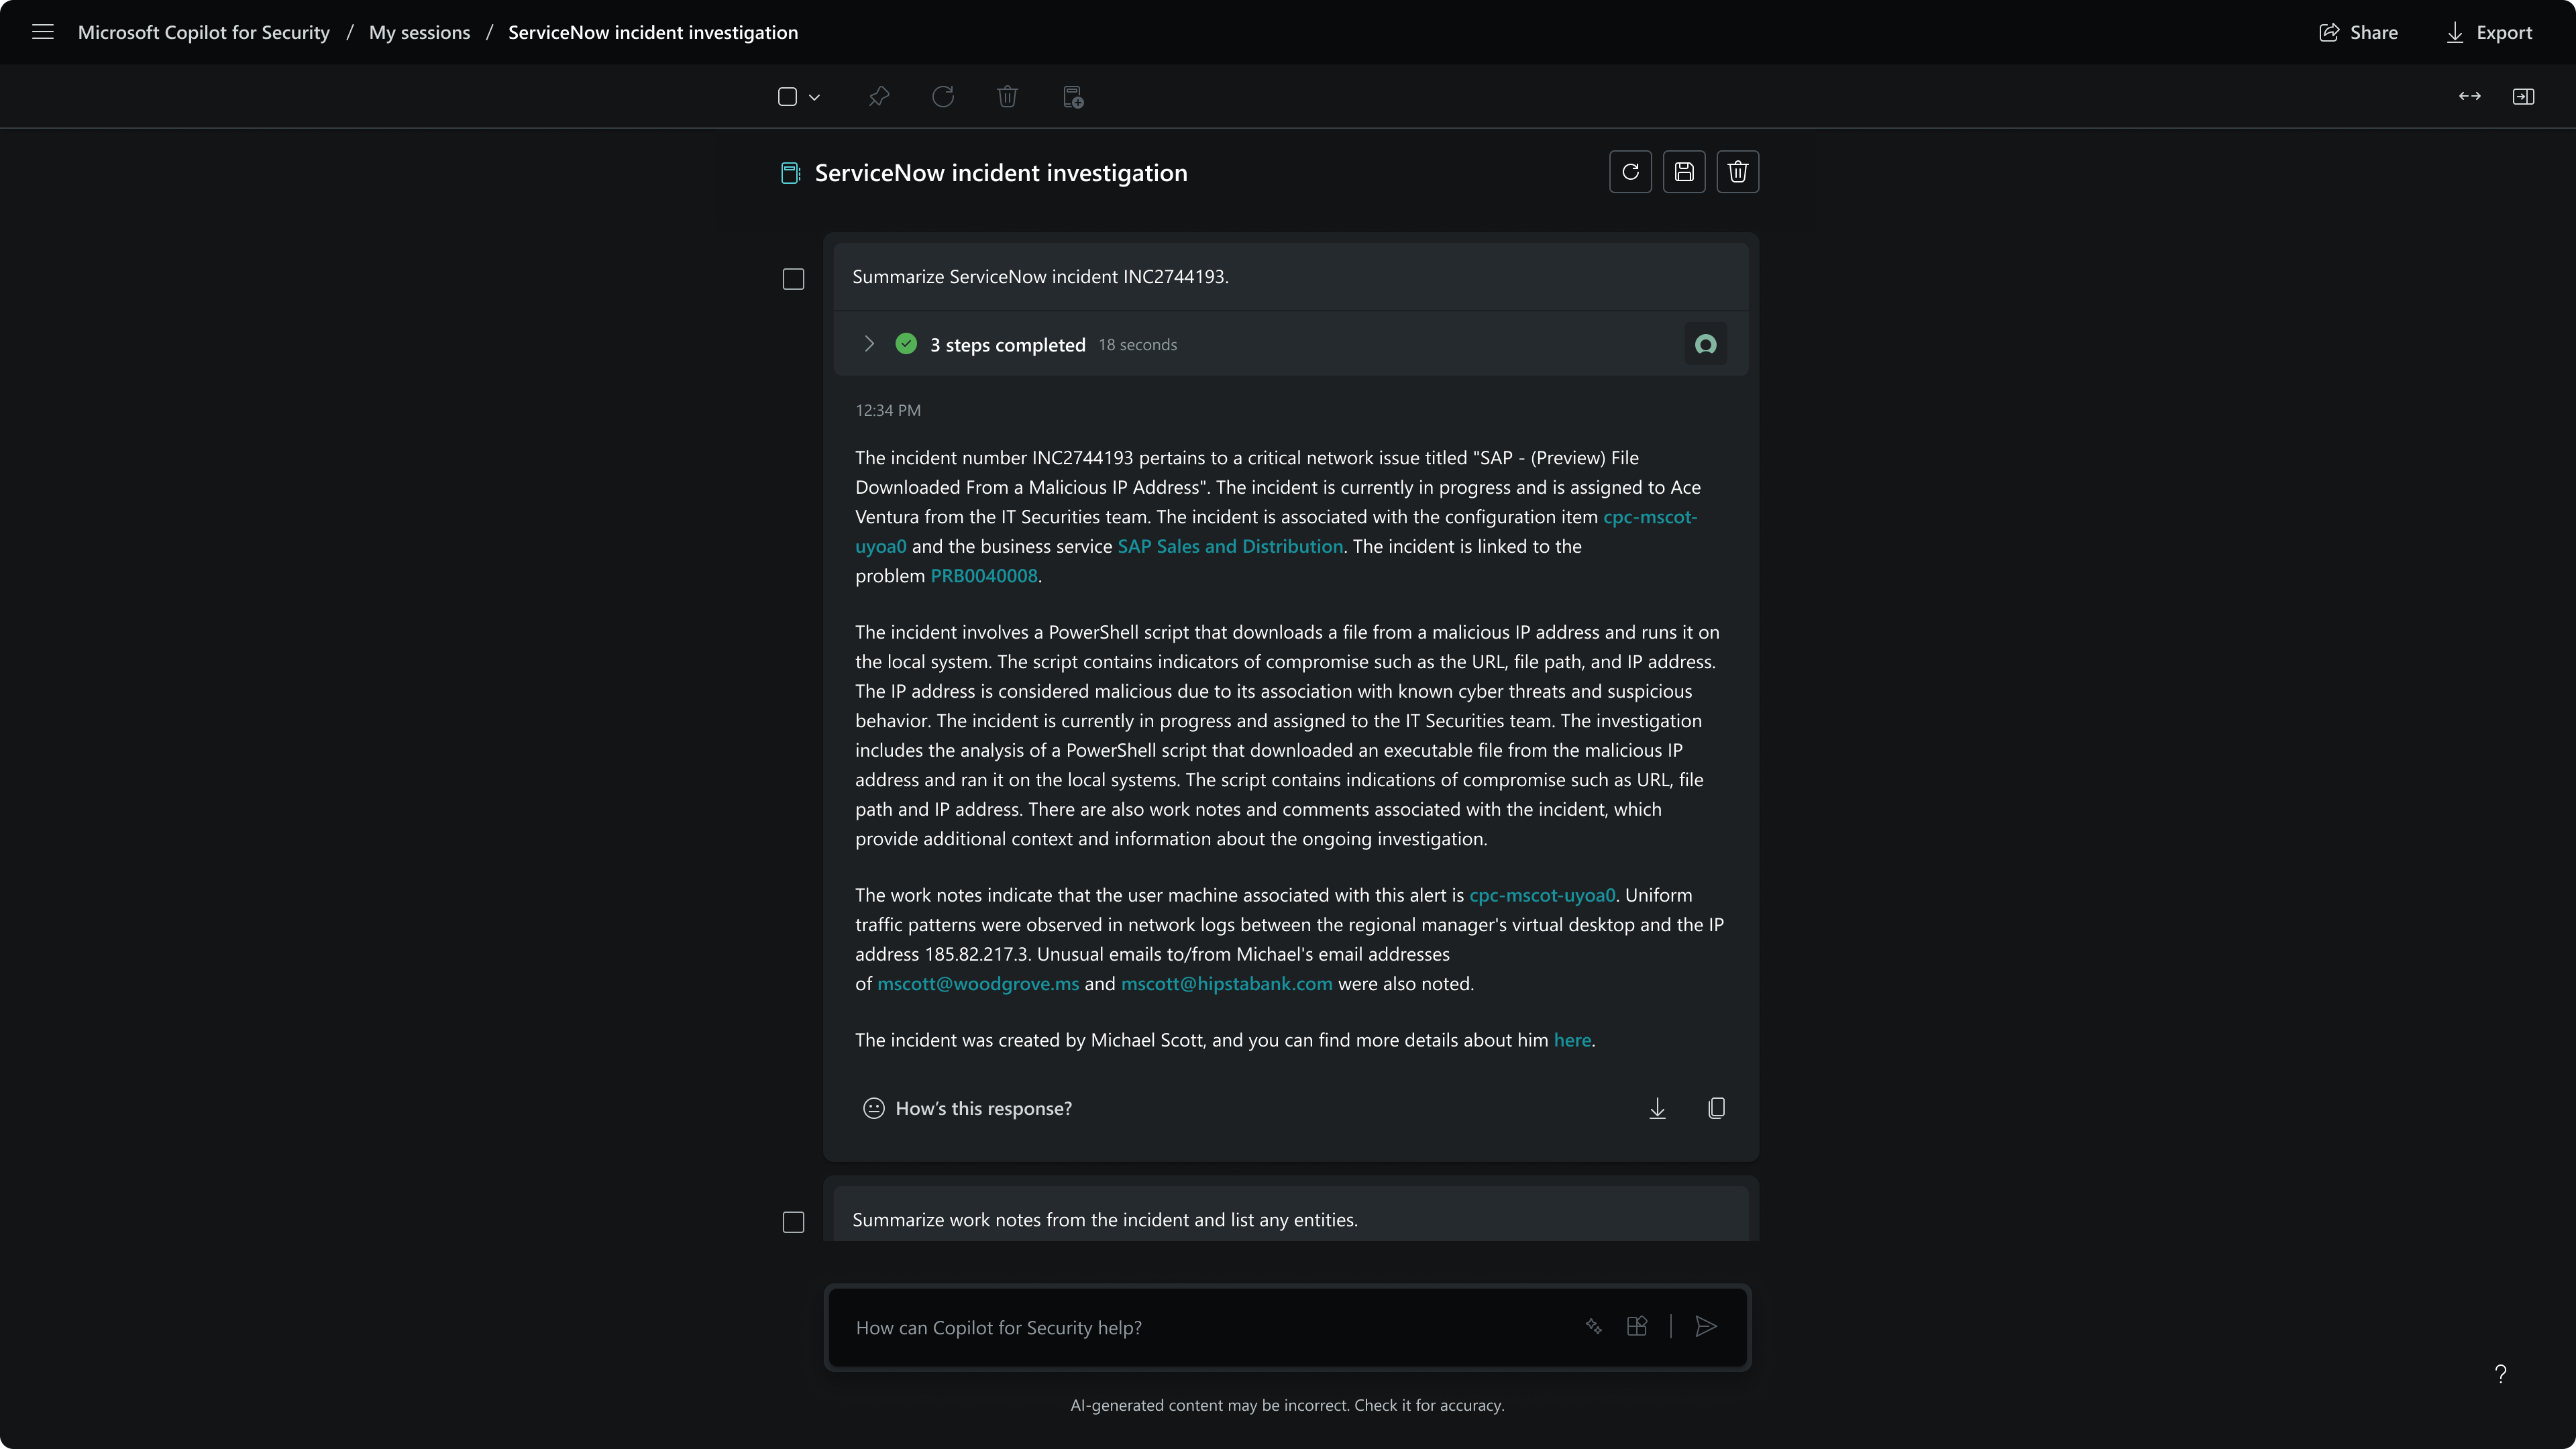The width and height of the screenshot is (2576, 1449).
Task: Delete session with header trash button
Action: 1737,172
